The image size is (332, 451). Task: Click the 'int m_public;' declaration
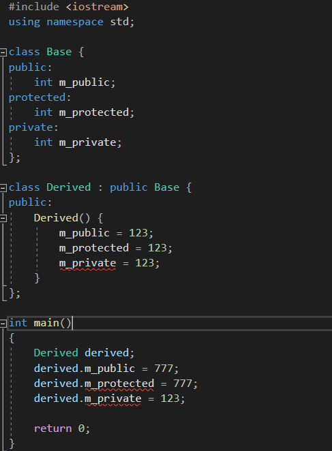click(74, 82)
